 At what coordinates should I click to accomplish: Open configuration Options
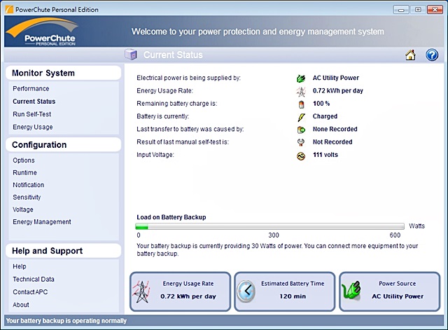pos(24,160)
